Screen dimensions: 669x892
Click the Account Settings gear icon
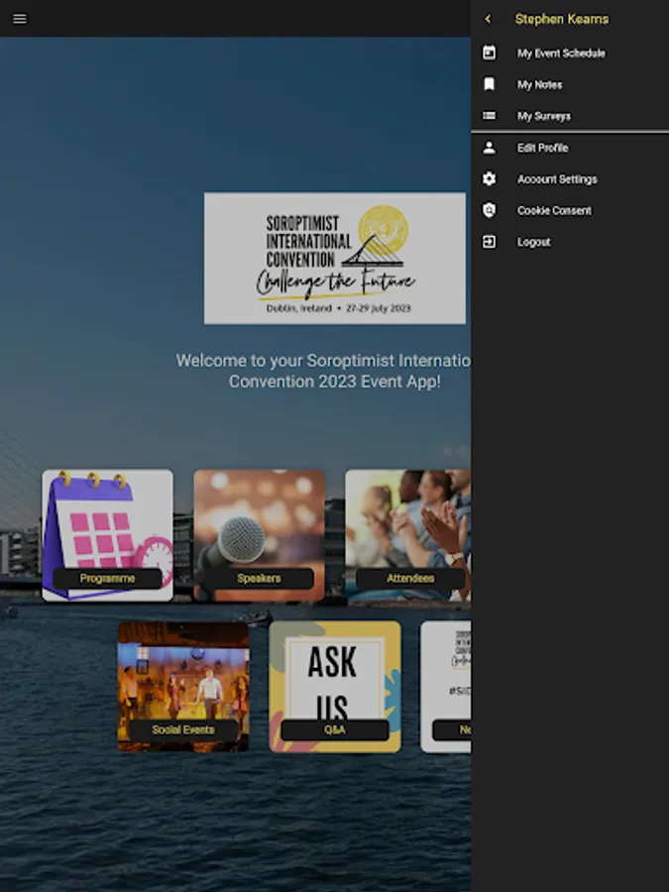coord(489,178)
